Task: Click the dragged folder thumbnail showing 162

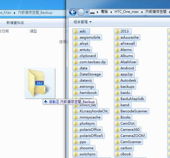Action: pyautogui.click(x=40, y=83)
